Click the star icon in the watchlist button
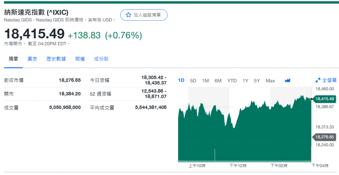 128,15
